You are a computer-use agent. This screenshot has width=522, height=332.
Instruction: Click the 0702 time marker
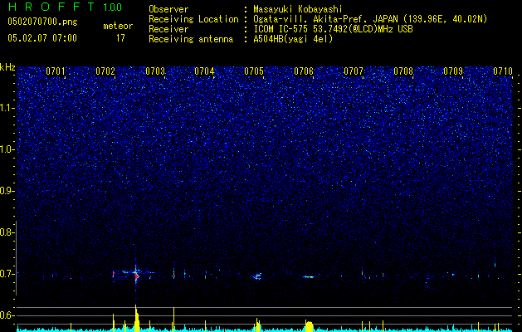coord(105,71)
